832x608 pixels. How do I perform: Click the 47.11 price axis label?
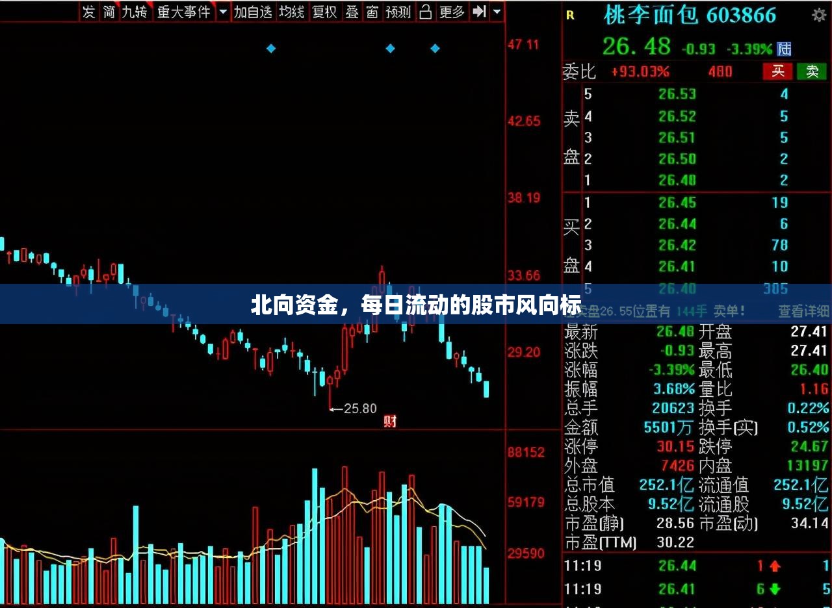coord(523,44)
